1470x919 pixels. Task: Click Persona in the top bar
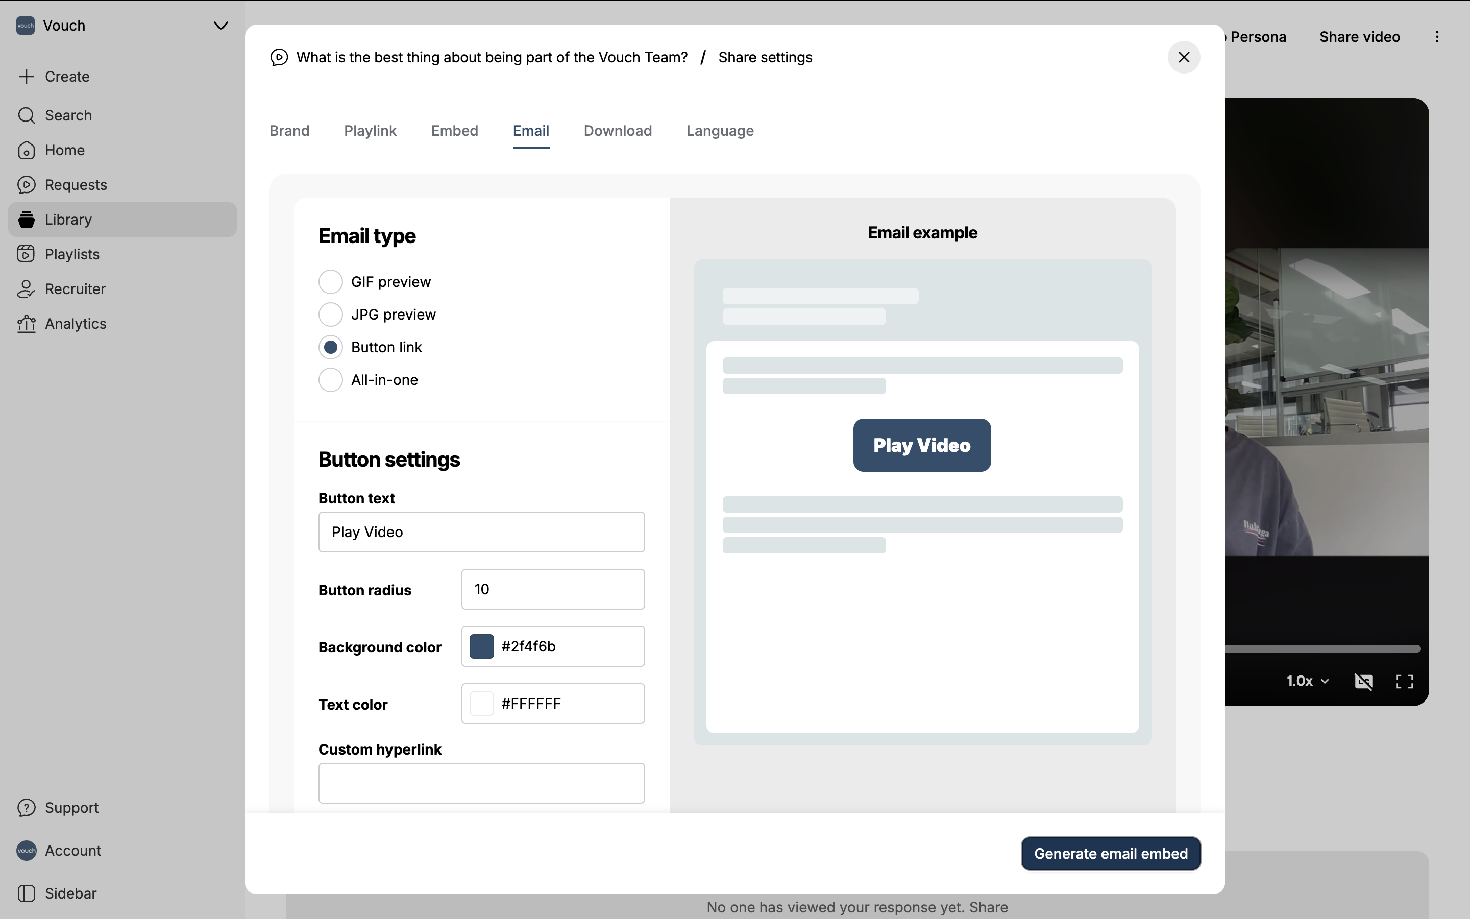pyautogui.click(x=1258, y=37)
